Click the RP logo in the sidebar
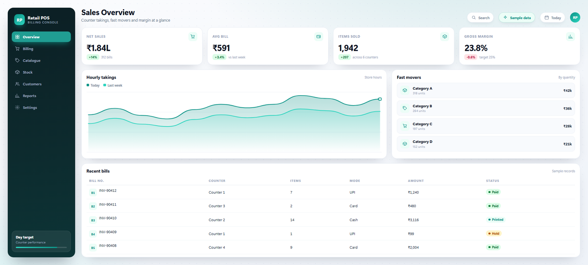Image resolution: width=588 pixels, height=265 pixels. click(19, 20)
